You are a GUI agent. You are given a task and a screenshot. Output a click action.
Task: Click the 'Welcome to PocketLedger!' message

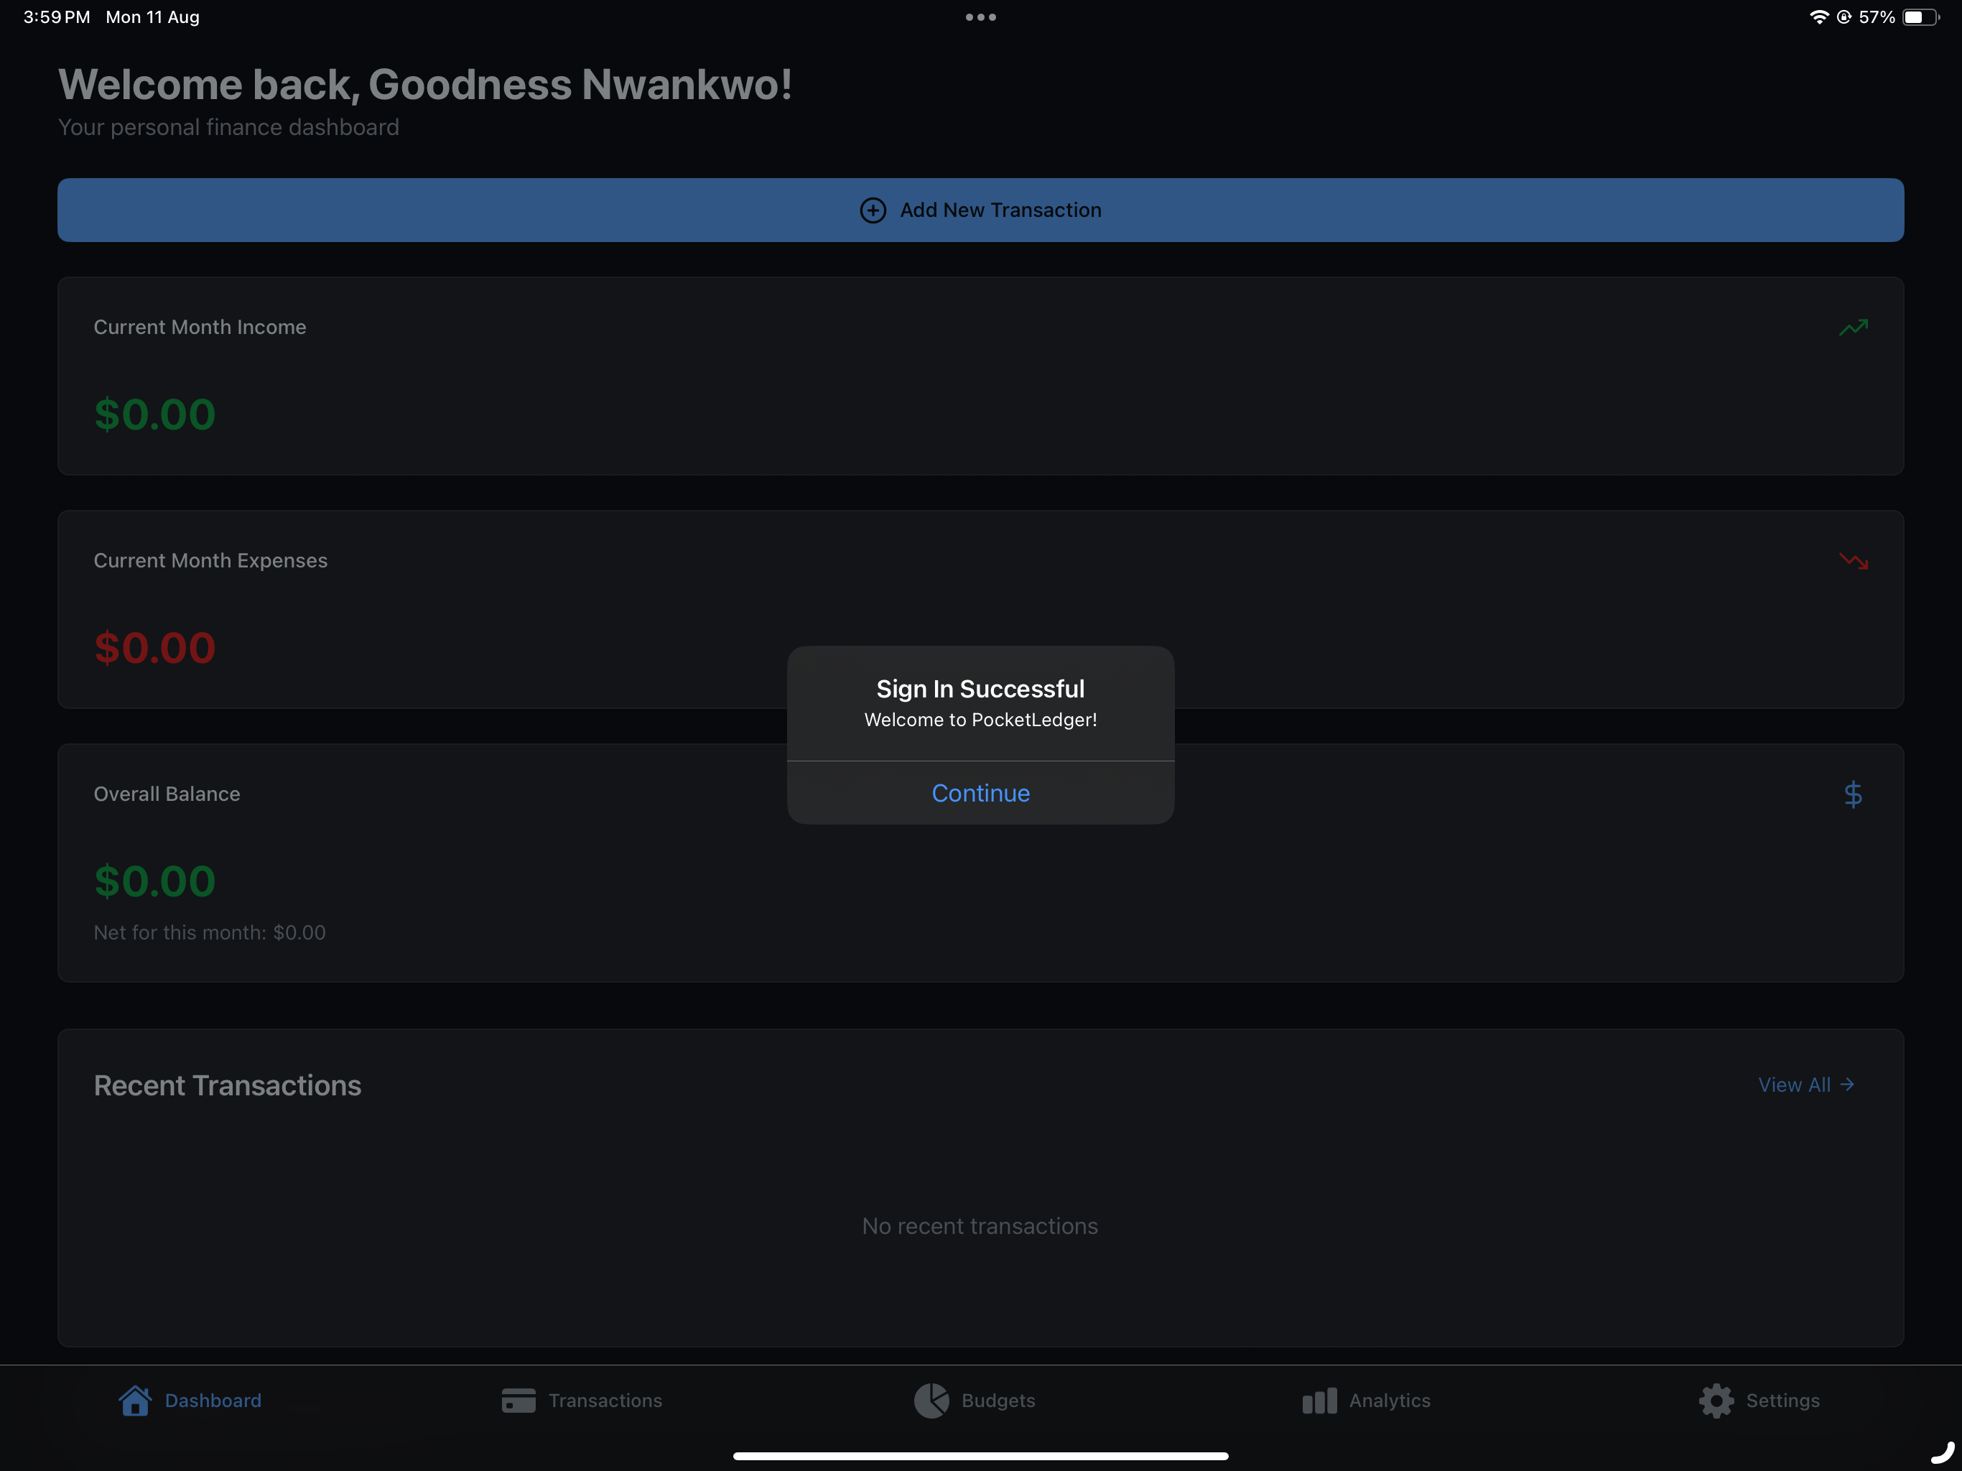[980, 720]
